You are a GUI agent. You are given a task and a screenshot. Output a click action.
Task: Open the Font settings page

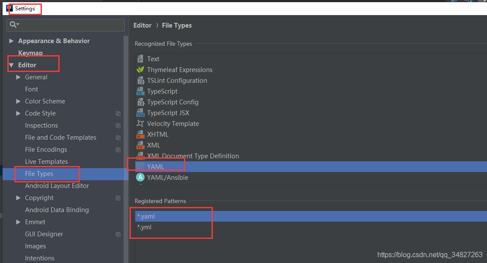[32, 89]
